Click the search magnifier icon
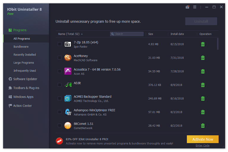228x152 pixels. [113, 34]
